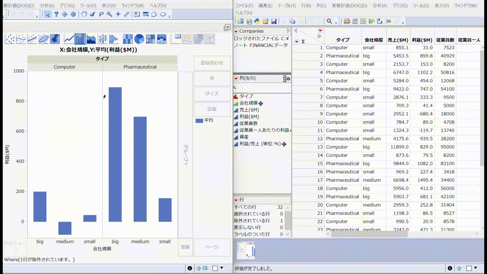This screenshot has width=487, height=274.
Task: Open the column header red triangle menu
Action: [x=320, y=30]
